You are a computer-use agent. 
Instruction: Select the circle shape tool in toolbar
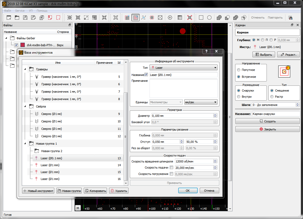tap(209, 18)
